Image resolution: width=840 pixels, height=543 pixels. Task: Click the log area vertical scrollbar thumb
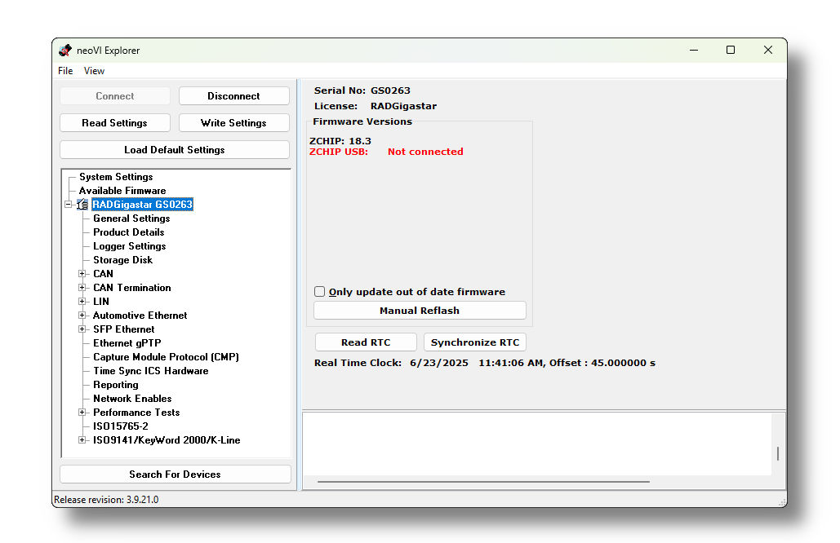778,453
